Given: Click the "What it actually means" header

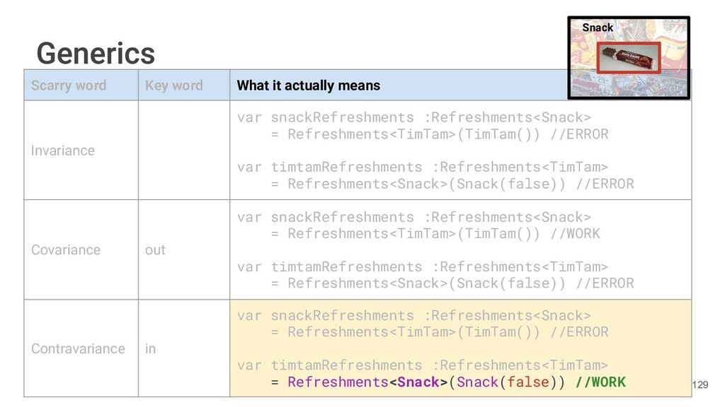Looking at the screenshot, I should coord(308,85).
